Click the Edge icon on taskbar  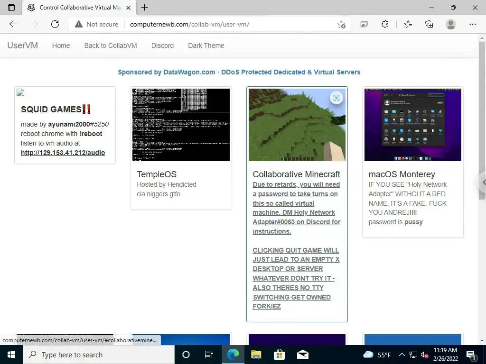coord(233,355)
